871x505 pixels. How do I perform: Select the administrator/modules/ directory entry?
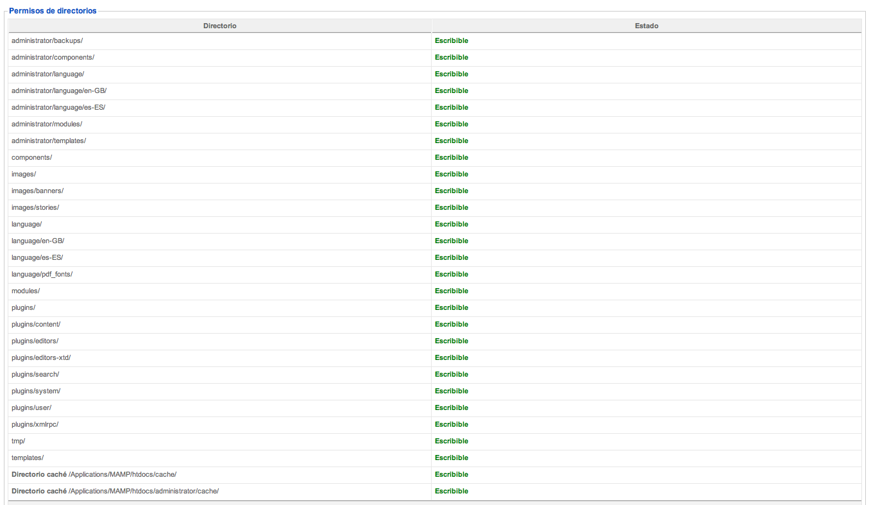coord(47,124)
